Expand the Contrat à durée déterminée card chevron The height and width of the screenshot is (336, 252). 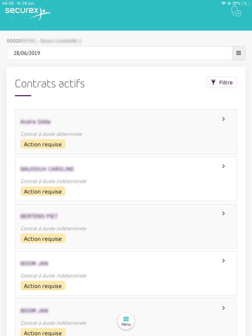(223, 119)
